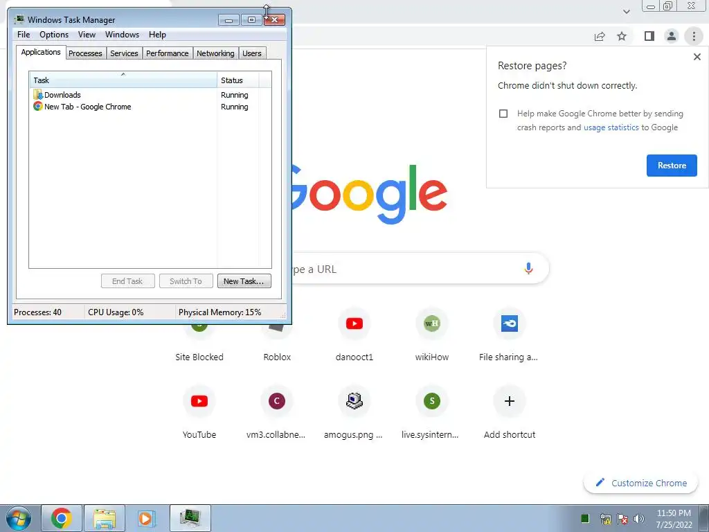Click the Customize Chrome button
This screenshot has height=532, width=709.
pos(640,483)
